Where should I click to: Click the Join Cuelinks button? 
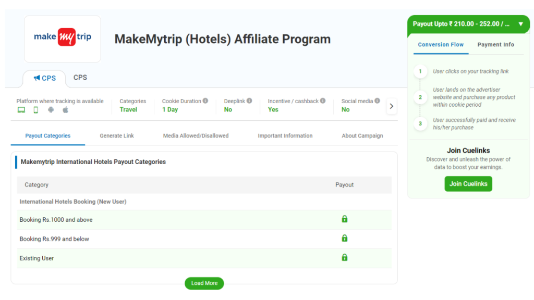[468, 184]
